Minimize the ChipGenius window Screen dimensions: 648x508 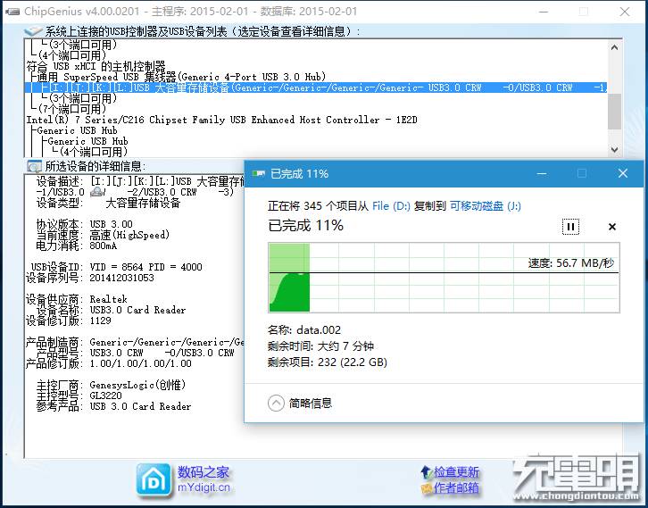(x=544, y=12)
